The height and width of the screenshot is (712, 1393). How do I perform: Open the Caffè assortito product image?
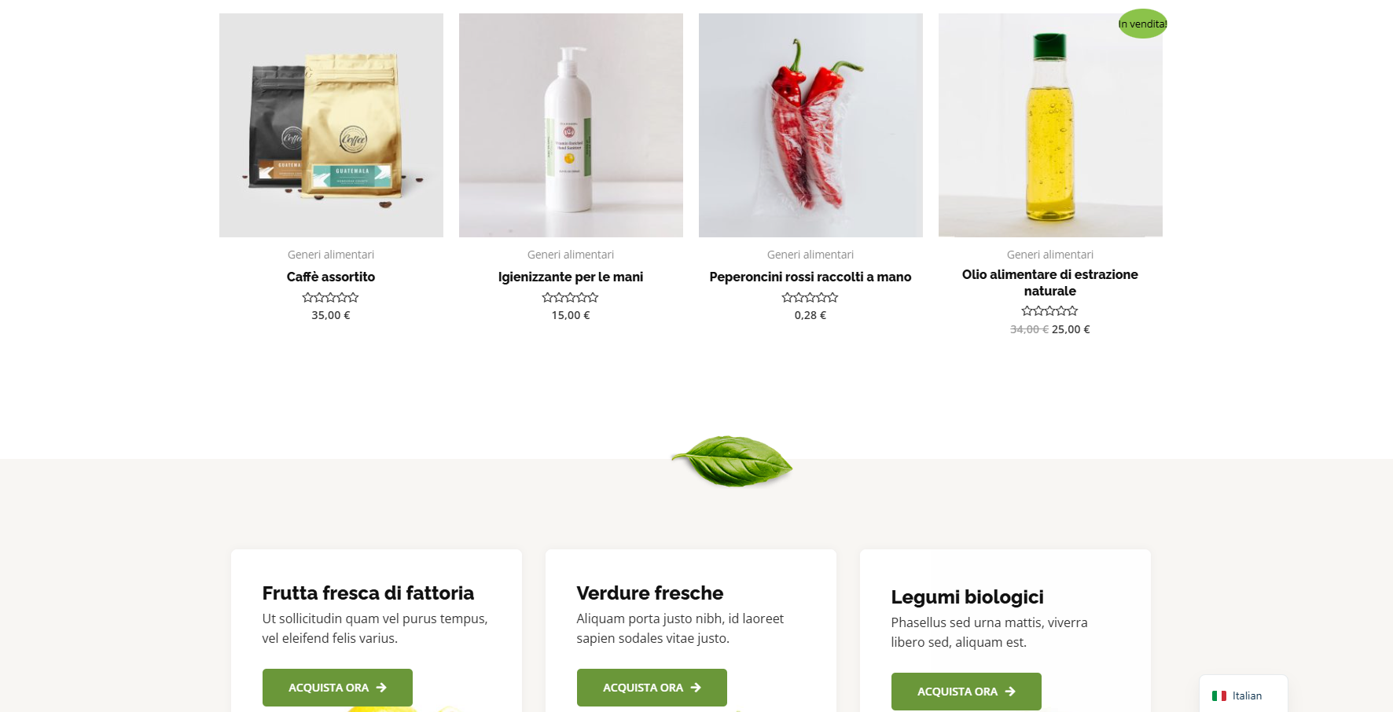click(x=331, y=125)
